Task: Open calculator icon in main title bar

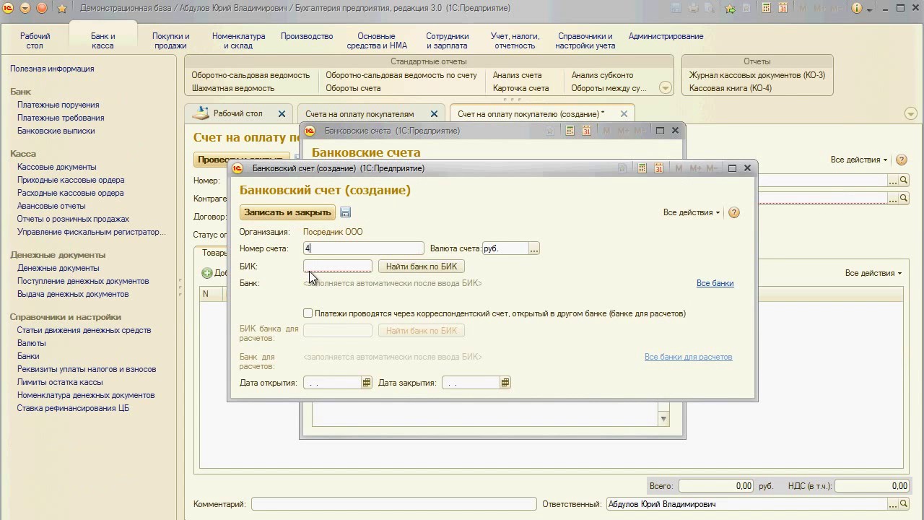Action: tap(766, 9)
